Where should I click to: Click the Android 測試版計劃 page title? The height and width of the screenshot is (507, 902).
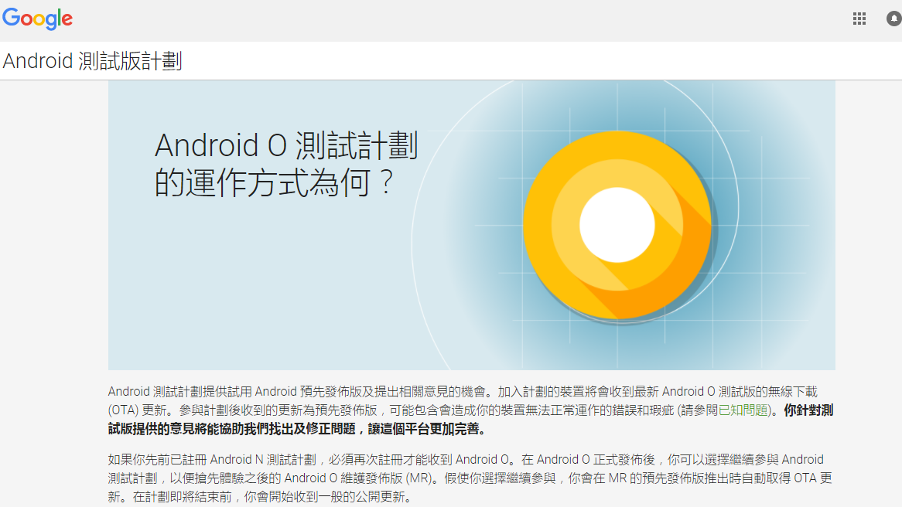click(x=93, y=61)
